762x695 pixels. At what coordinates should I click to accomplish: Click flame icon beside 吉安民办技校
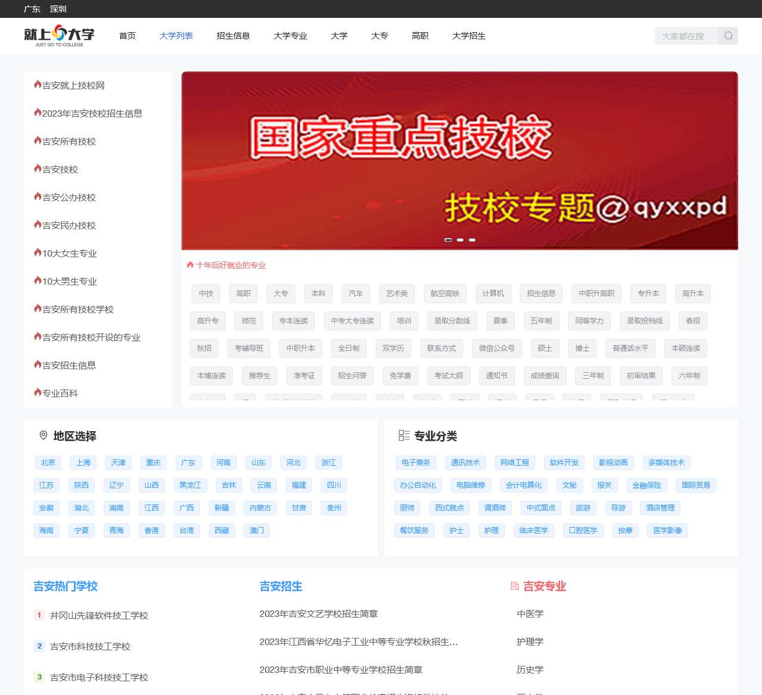(x=38, y=225)
